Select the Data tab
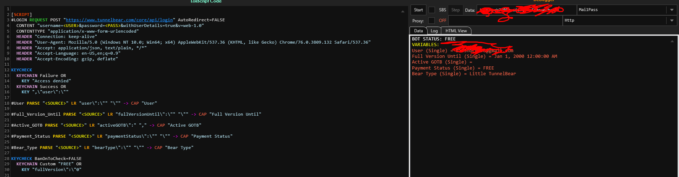 click(418, 31)
